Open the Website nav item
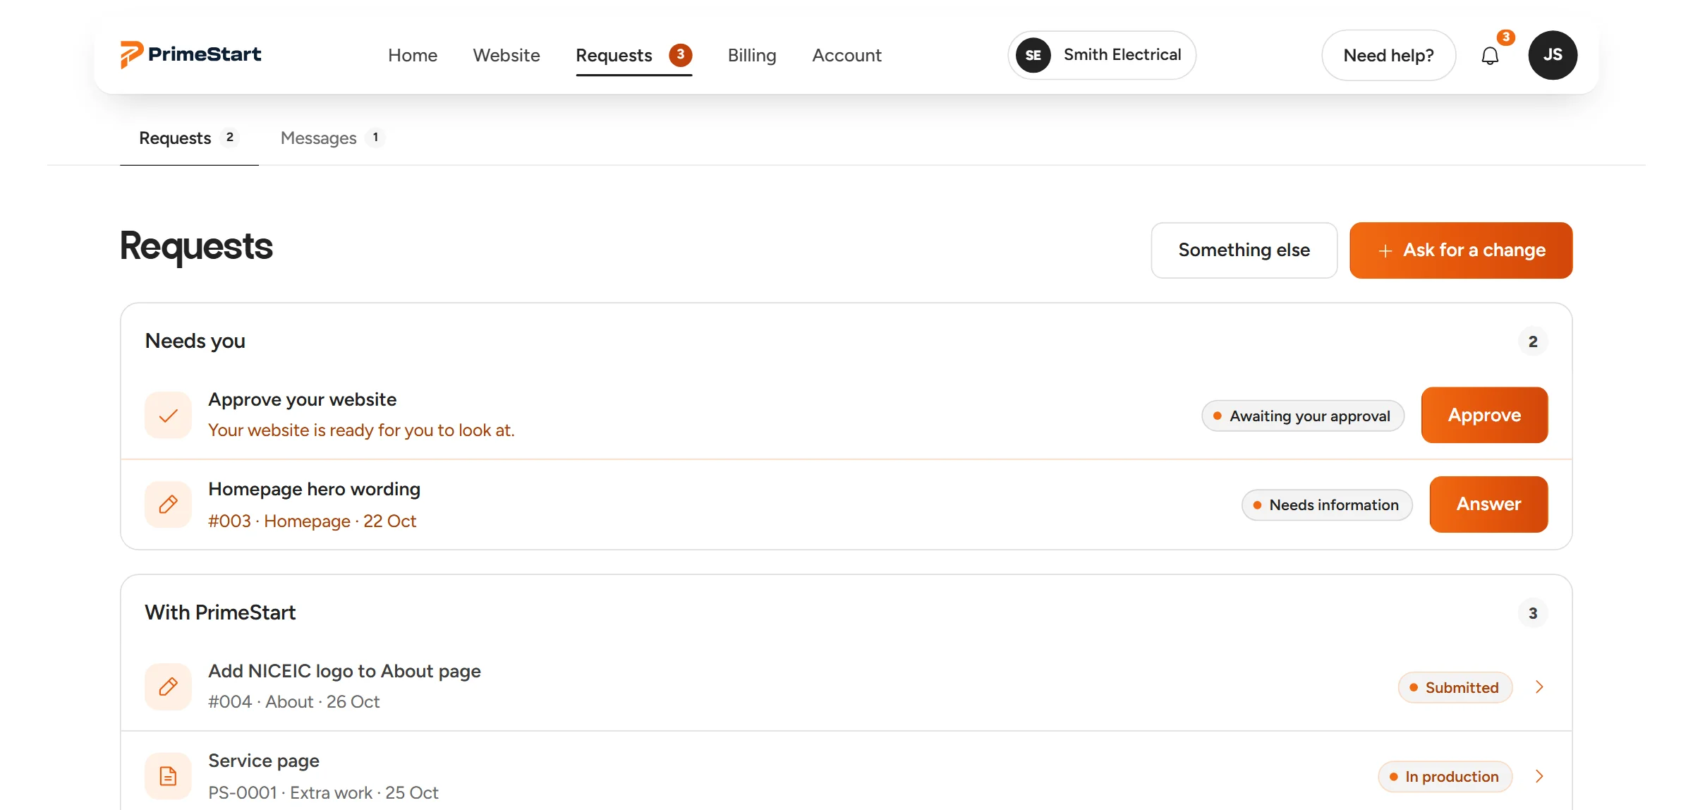The image size is (1693, 810). coord(506,55)
